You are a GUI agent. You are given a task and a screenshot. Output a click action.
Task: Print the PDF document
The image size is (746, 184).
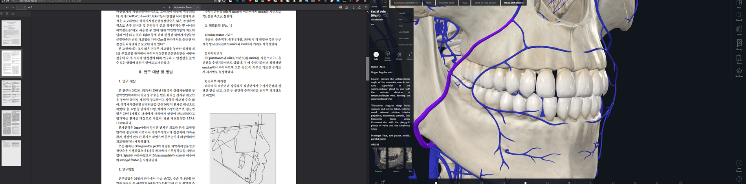click(x=340, y=7)
